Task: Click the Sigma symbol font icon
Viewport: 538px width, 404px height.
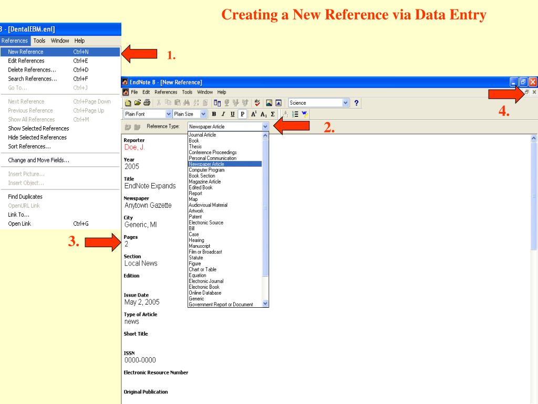Action: pos(273,114)
